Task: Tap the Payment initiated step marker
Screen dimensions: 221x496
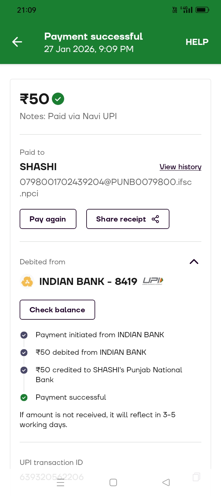Action: [x=24, y=335]
